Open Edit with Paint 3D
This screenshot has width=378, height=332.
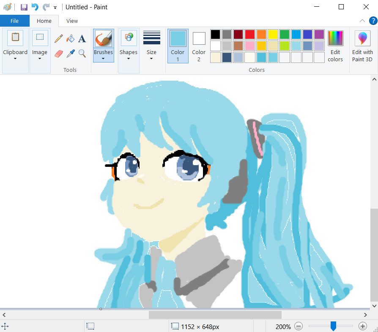coord(362,46)
